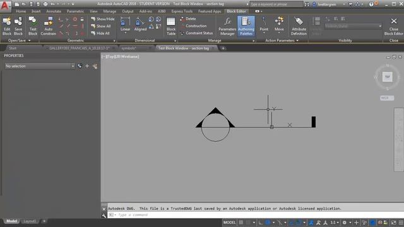404x227 pixels.
Task: Open the Edit Block tool
Action: (x=7, y=26)
